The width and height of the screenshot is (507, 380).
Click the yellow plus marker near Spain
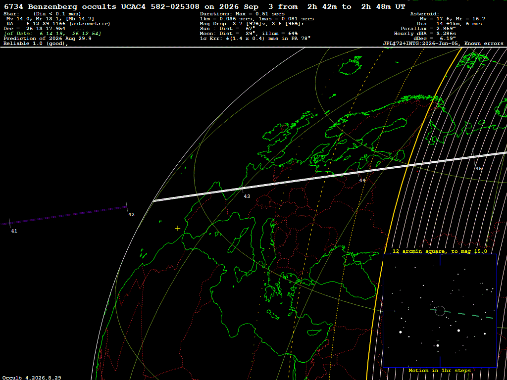coord(178,229)
